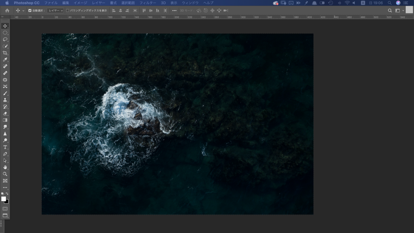Select the Frame tool
The image size is (414, 233).
click(5, 181)
